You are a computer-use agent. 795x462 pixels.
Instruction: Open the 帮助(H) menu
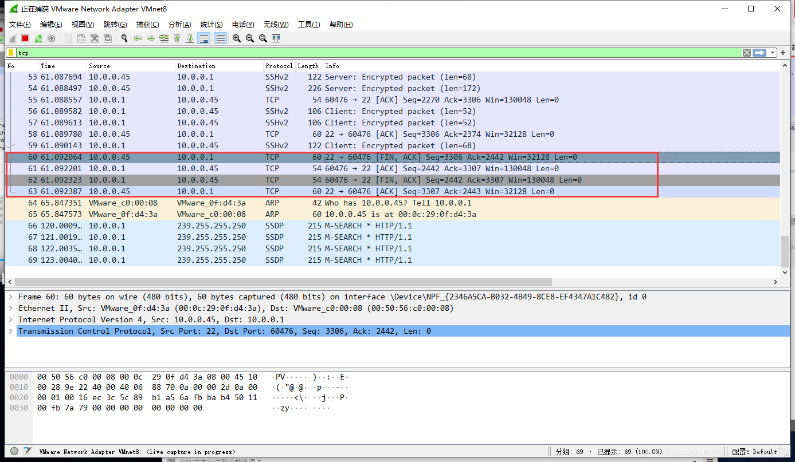341,24
